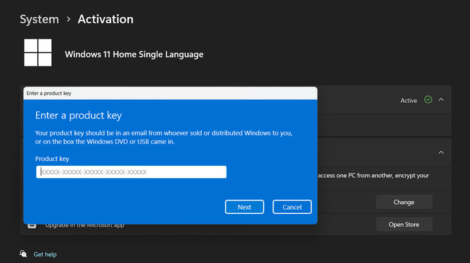Collapse the upgrade edition section chevron

pyautogui.click(x=441, y=153)
